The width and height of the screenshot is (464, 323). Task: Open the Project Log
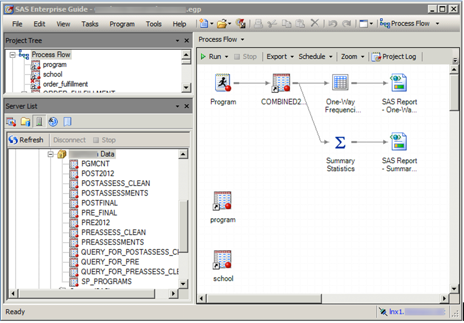coord(394,57)
